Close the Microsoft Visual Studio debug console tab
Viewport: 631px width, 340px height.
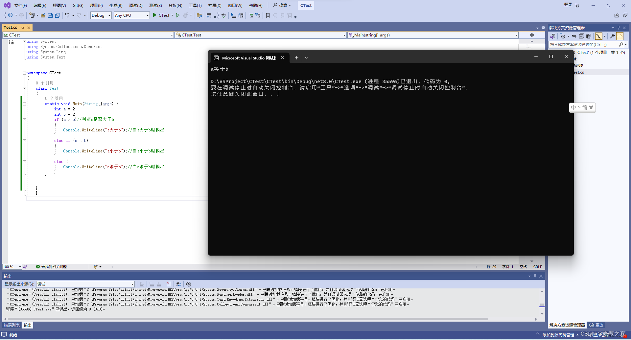tap(282, 58)
